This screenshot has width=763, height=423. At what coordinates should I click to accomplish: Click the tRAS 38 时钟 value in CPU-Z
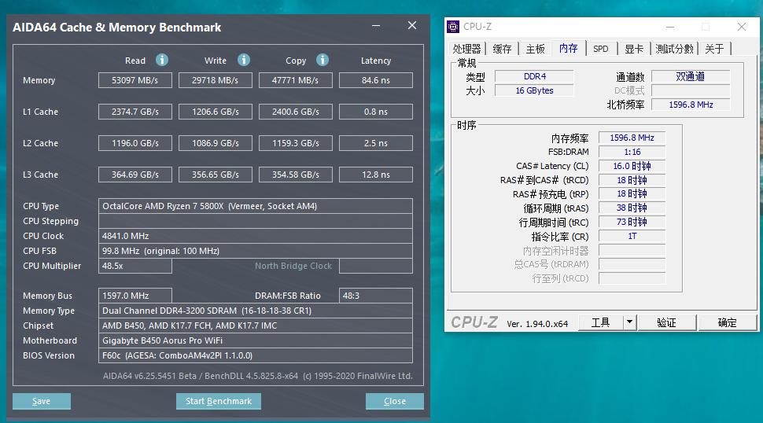pyautogui.click(x=632, y=208)
